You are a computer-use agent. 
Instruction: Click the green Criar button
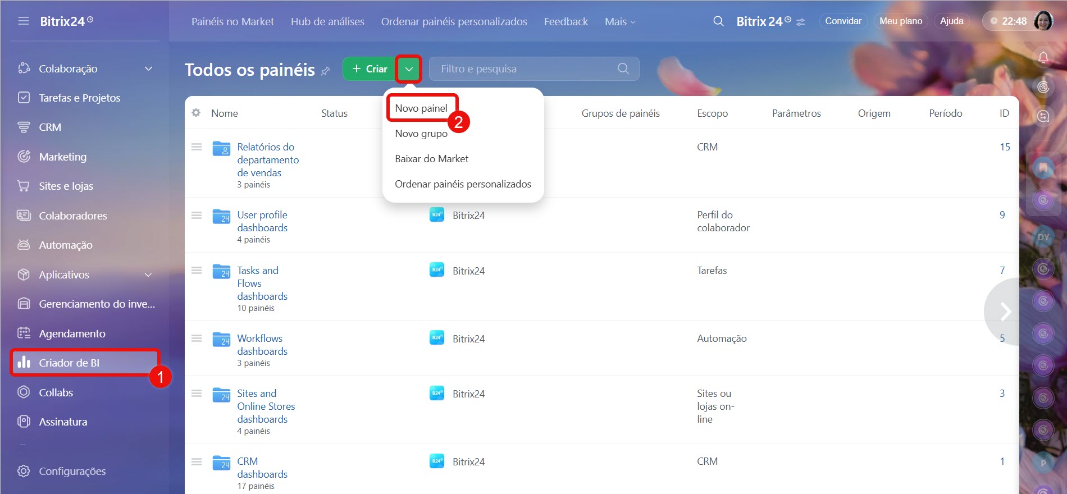369,69
